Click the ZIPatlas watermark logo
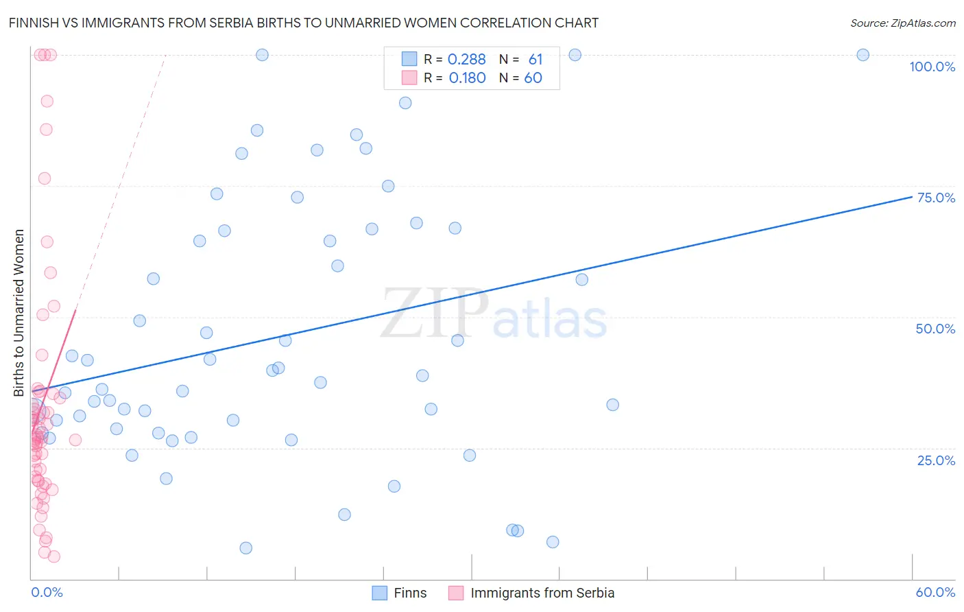The height and width of the screenshot is (612, 964). pos(494,316)
